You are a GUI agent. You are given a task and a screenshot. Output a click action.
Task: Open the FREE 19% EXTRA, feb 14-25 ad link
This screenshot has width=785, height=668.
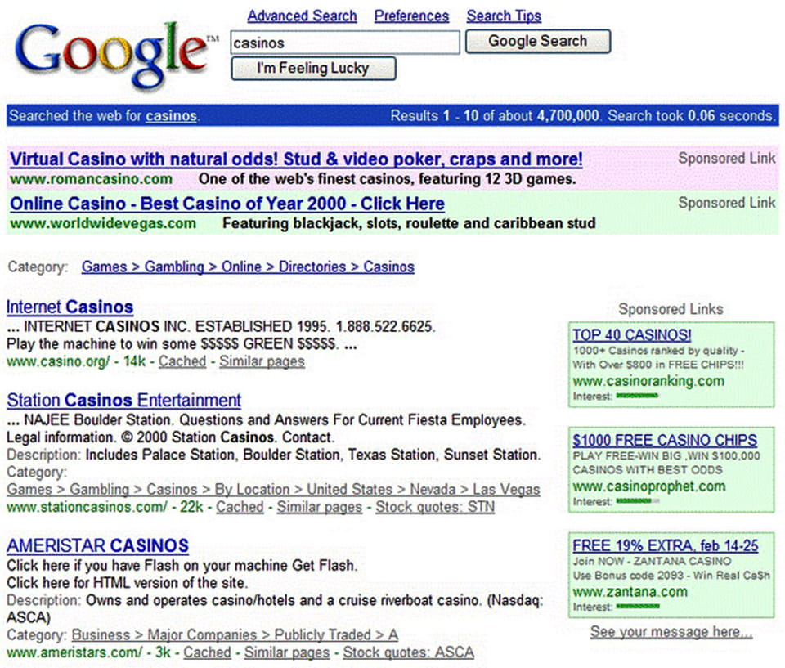666,545
